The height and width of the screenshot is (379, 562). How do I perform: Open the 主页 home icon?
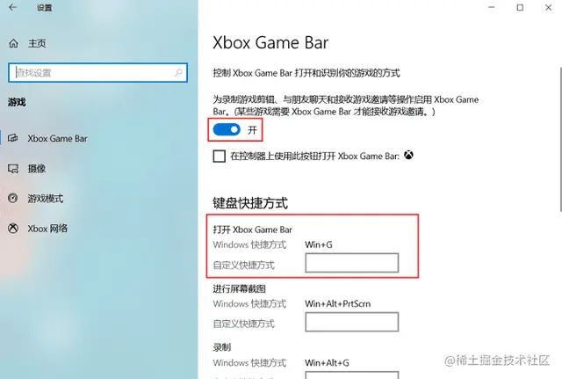(x=14, y=44)
